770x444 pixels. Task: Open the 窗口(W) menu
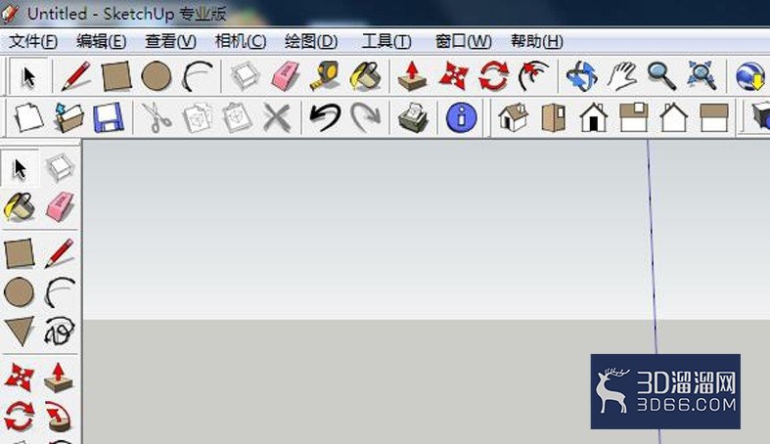coord(463,41)
